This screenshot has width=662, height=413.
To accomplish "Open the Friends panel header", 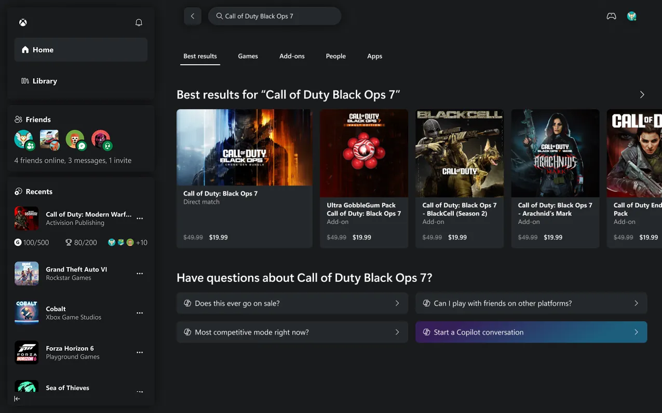I will tap(33, 119).
